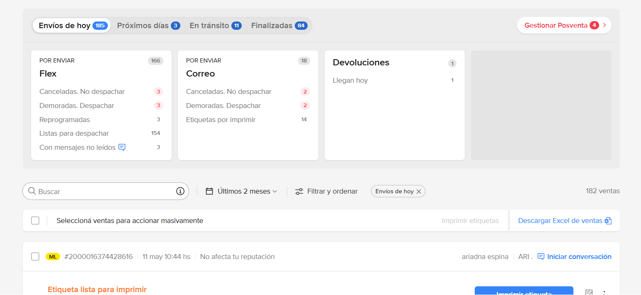Click Iniciar conversación link
The width and height of the screenshot is (641, 295).
tap(579, 257)
